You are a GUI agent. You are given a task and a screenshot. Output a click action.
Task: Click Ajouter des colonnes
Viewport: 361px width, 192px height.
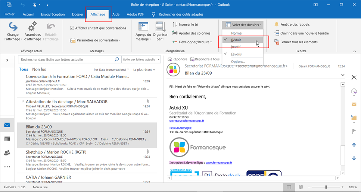tap(191, 33)
